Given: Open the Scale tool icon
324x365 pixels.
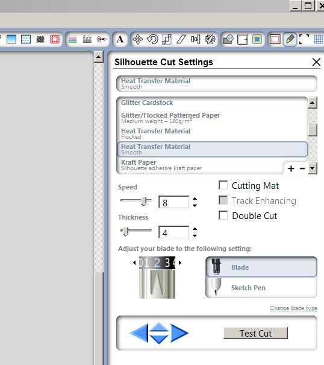Looking at the screenshot, I should click(x=167, y=39).
